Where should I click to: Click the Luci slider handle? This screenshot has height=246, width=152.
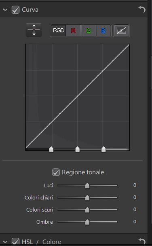[x=87, y=185]
